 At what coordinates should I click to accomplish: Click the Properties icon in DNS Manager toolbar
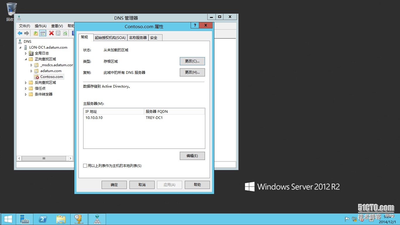pos(58,33)
